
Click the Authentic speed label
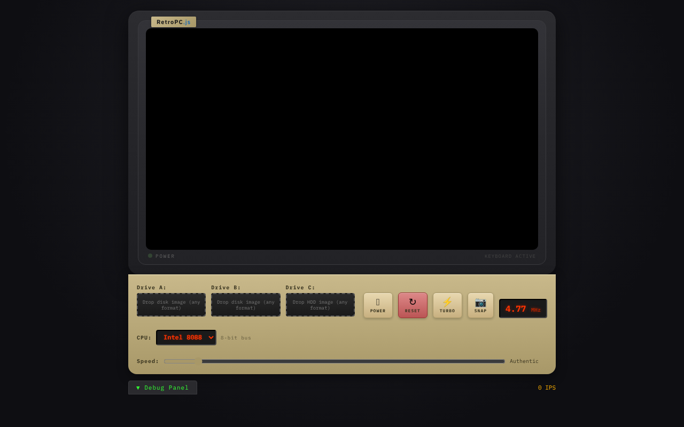pyautogui.click(x=524, y=361)
